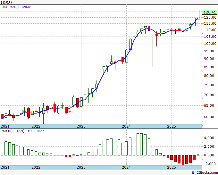218x175 pixels.
Task: Click 2022 on the MACD time axis
Action: point(36,167)
